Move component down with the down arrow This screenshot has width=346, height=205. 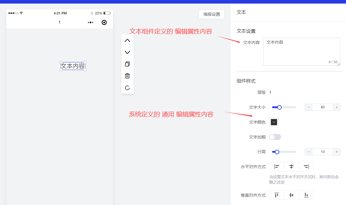[127, 52]
